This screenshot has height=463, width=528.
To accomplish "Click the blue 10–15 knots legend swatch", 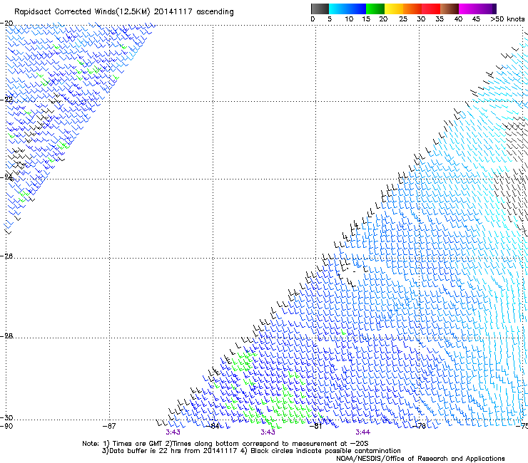I will (x=357, y=9).
